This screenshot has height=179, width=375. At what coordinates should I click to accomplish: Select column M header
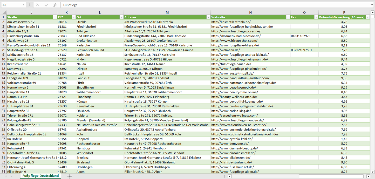(x=167, y=12)
